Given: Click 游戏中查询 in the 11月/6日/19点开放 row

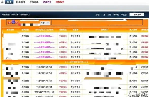Looking at the screenshot, I should [76, 73].
